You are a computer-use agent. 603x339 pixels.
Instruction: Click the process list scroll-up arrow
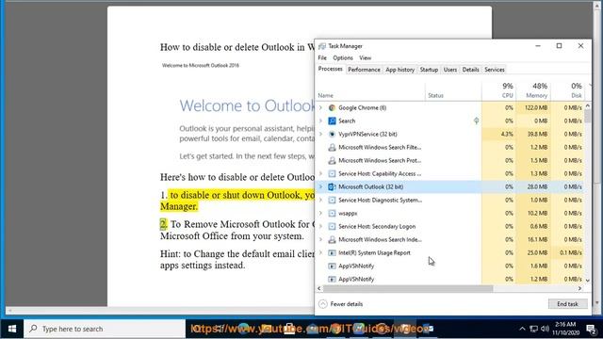click(x=588, y=105)
